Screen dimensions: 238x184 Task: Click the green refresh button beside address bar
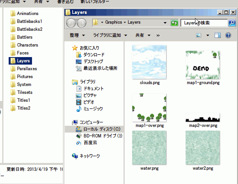[x=174, y=23]
